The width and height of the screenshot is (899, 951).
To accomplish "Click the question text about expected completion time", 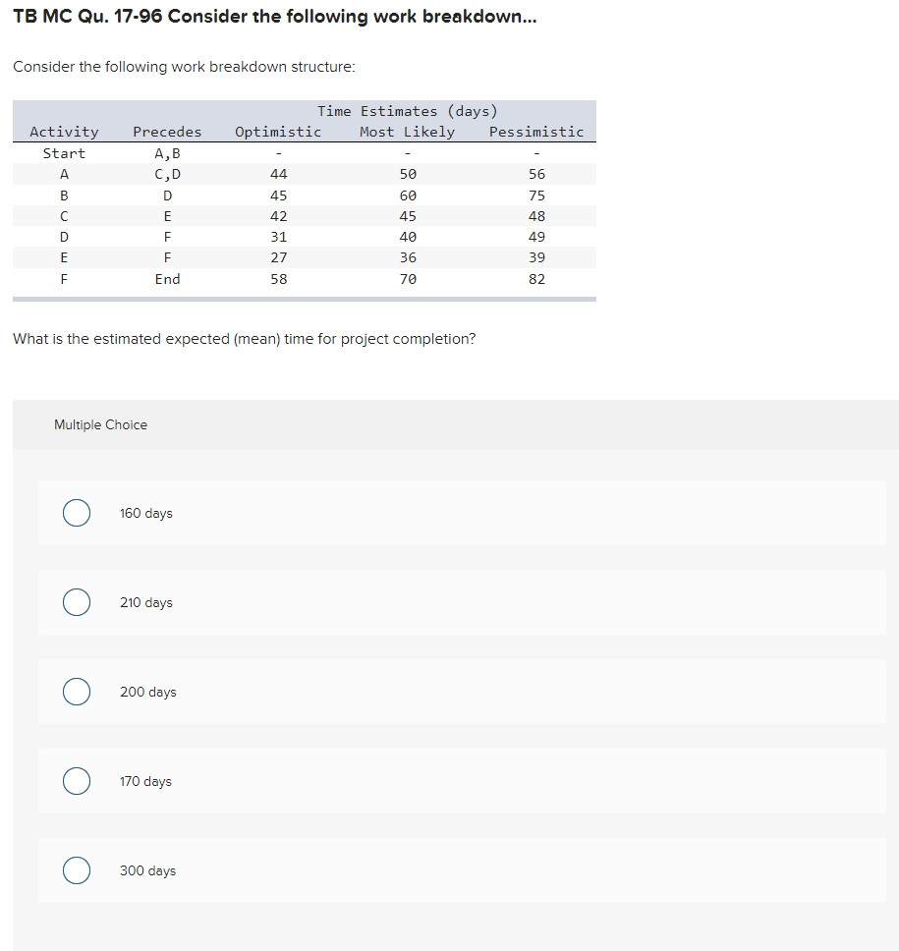I will tap(245, 338).
